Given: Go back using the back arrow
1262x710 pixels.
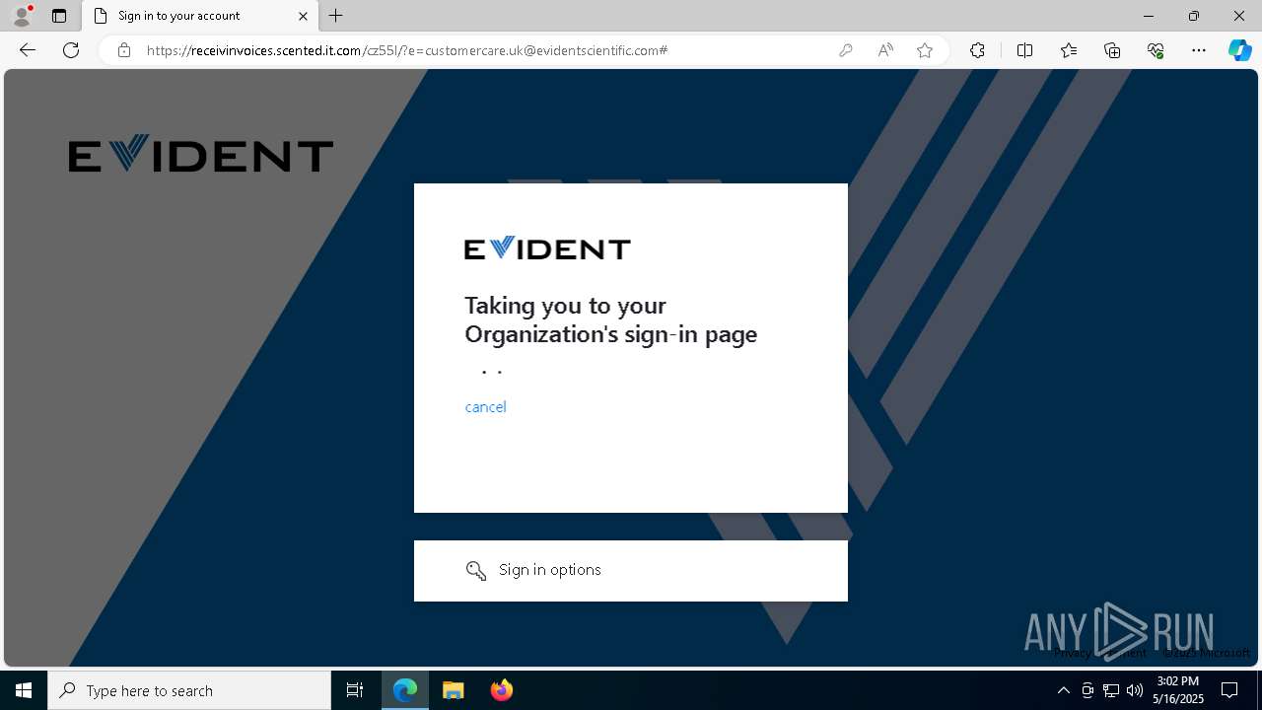Looking at the screenshot, I should click(28, 50).
